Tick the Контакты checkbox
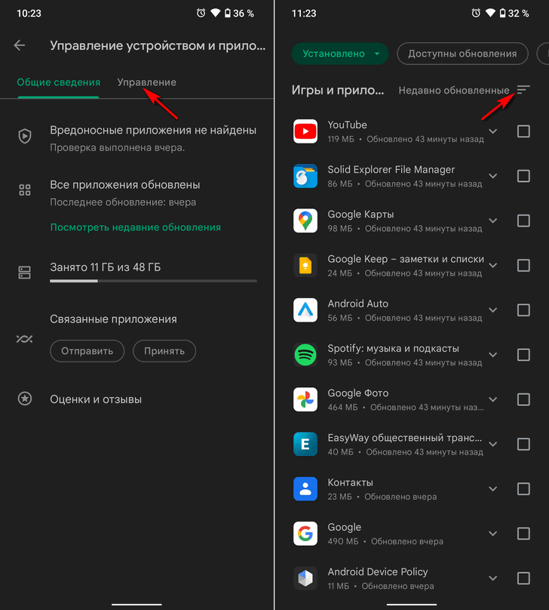Image resolution: width=549 pixels, height=610 pixels. (x=523, y=489)
